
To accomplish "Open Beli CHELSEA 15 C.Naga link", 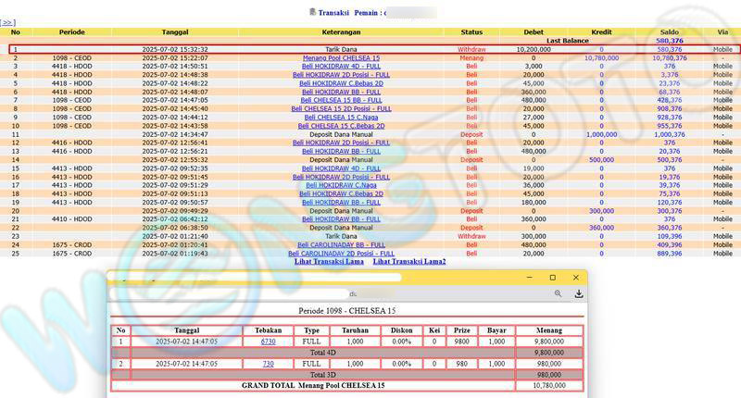I will tap(341, 118).
